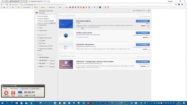Select four stars и больше rating filter

(38, 60)
